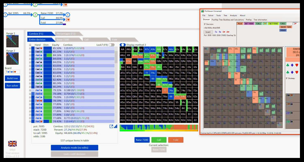This screenshot has width=304, height=162.
Task: Click the Lock + edit decision button
Action: [x=75, y=154]
